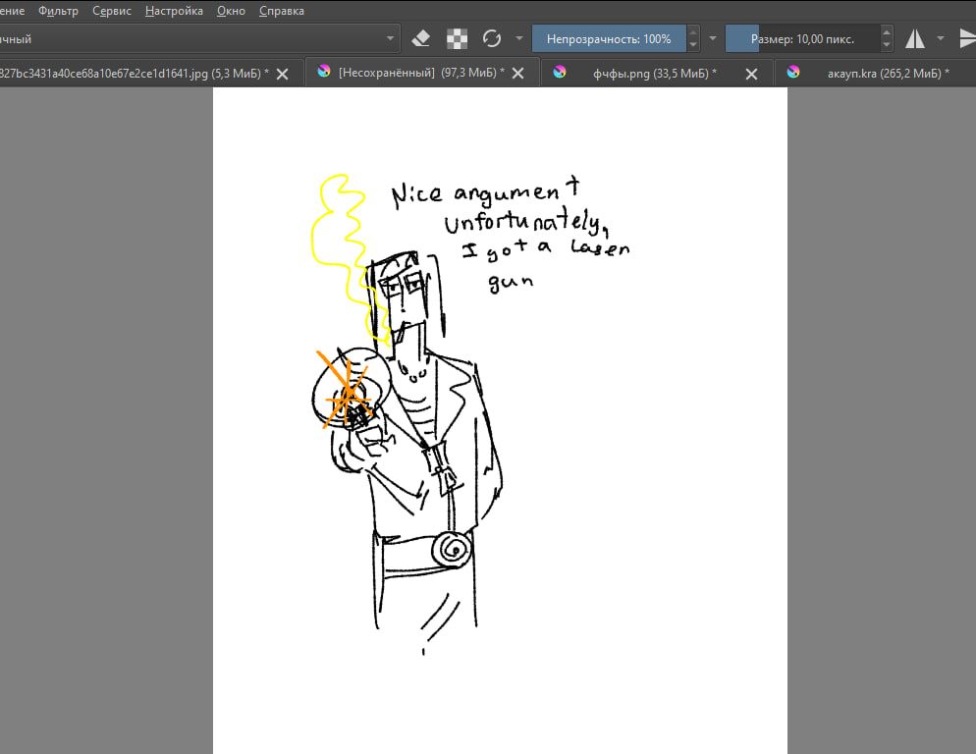Open the Фильтр menu

pos(58,11)
